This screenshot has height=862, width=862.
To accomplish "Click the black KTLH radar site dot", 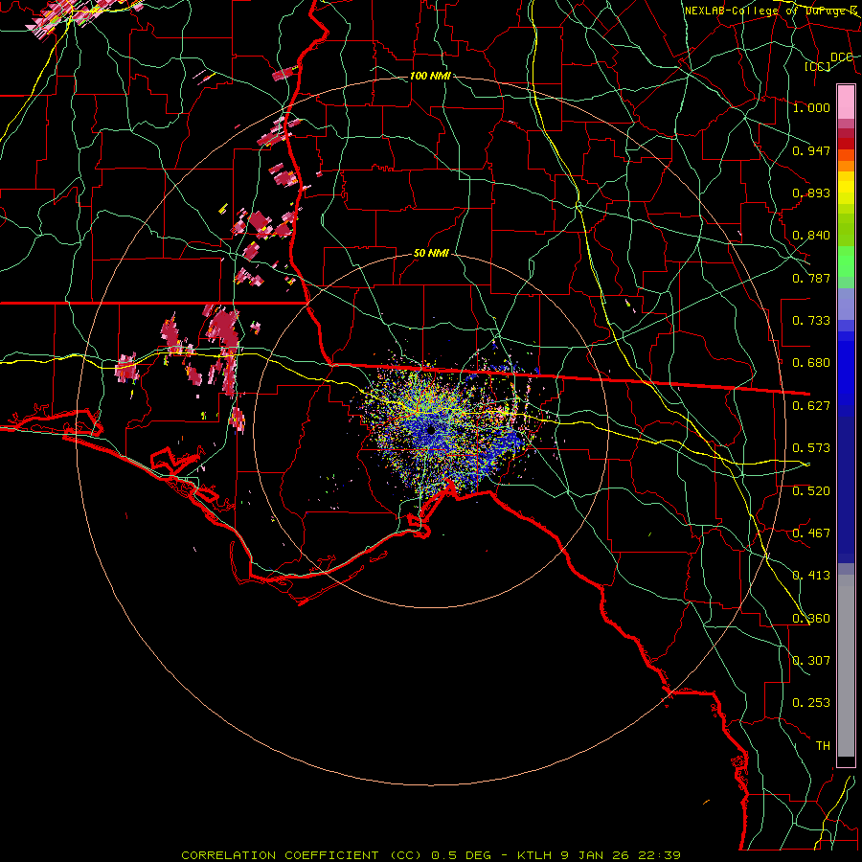I will [x=431, y=430].
